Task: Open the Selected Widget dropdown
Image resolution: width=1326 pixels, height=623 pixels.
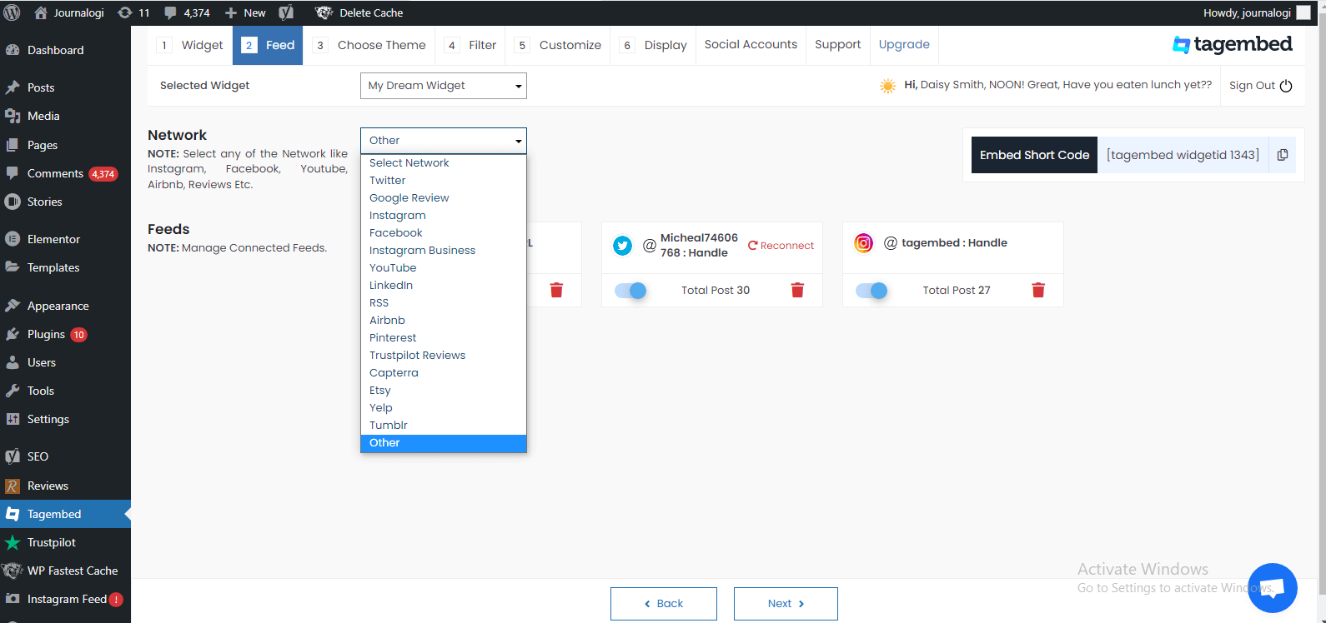Action: (444, 86)
